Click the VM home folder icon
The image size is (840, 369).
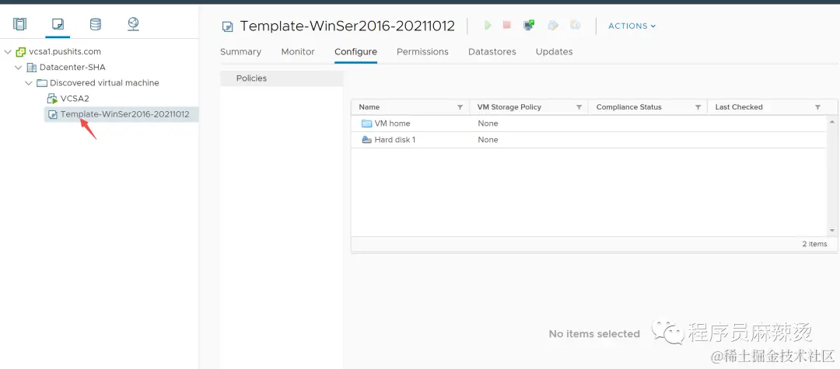(366, 124)
